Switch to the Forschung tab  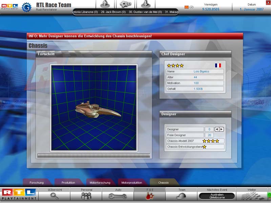click(37, 183)
